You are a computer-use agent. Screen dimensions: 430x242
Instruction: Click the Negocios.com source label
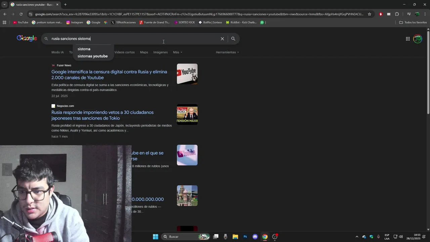coord(65,106)
